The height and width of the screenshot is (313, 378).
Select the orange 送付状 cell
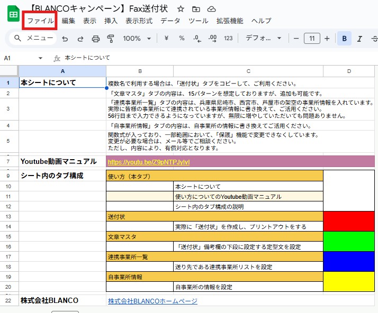pyautogui.click(x=214, y=216)
